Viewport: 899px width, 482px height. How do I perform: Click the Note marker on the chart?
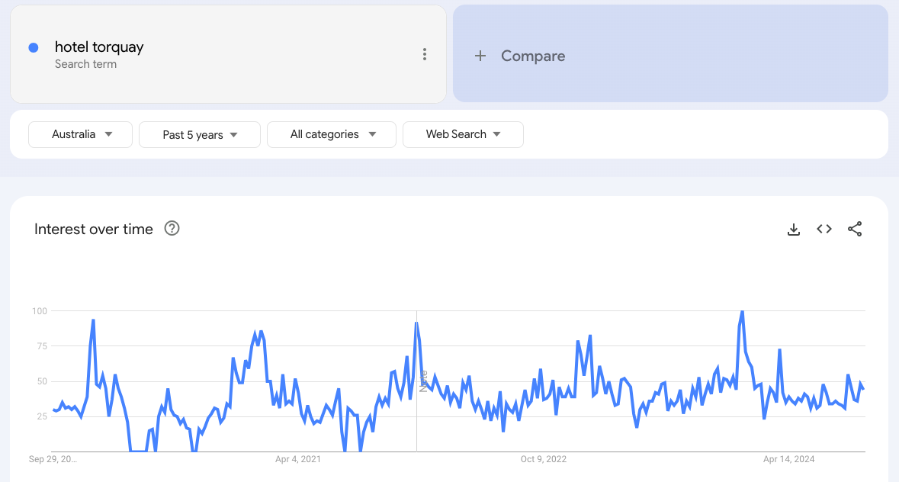coord(422,380)
